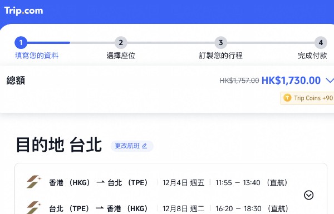Click airline logo on HKG to TPE flight
Screen dimensions: 334x214
33,182
